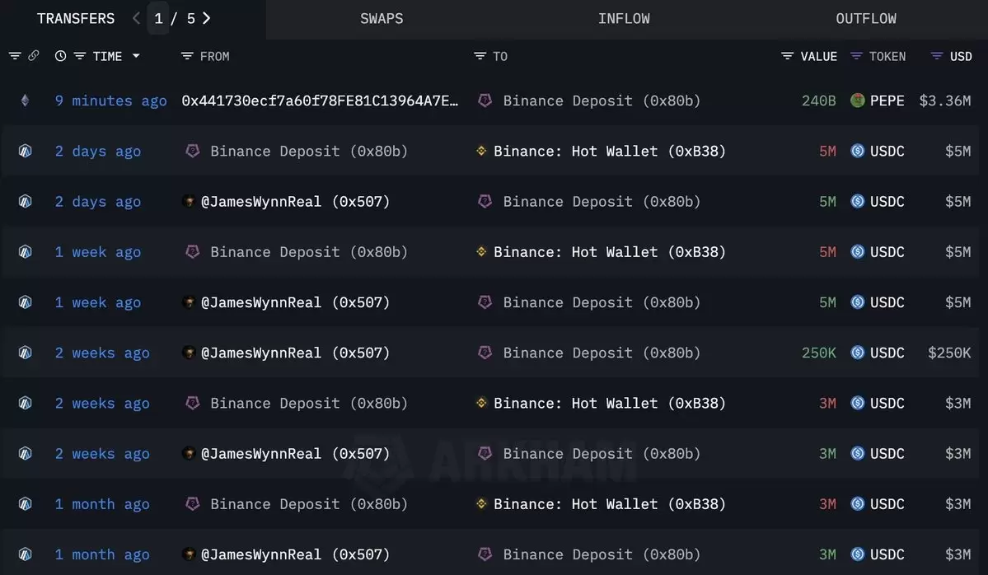Click Binance logo icon in 2 weeks ago row

(x=481, y=403)
